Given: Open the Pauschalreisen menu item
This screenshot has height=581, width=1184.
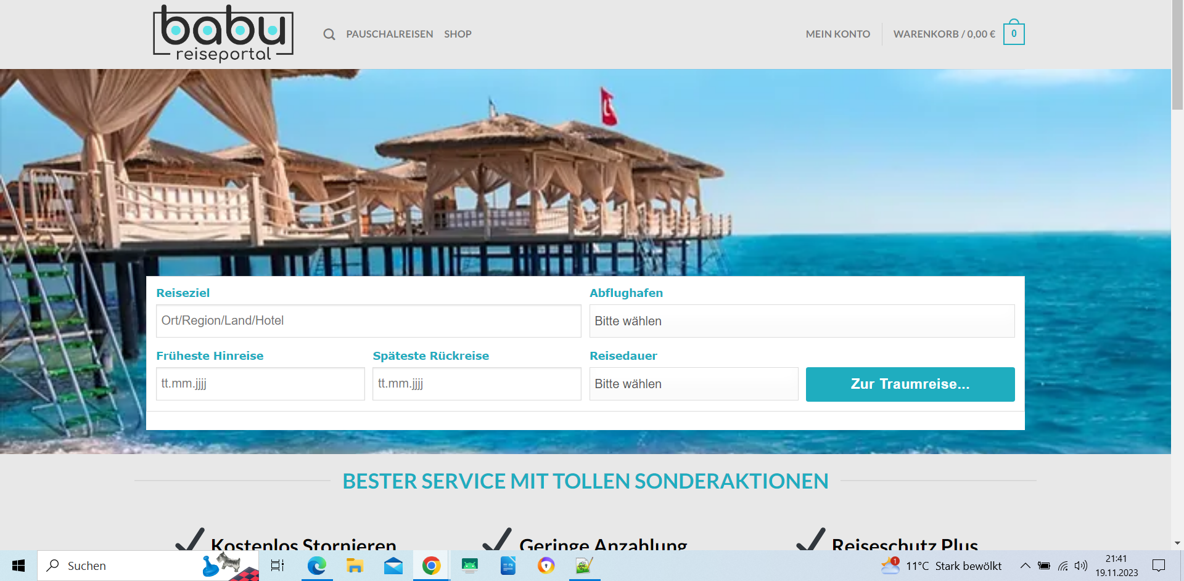Looking at the screenshot, I should 389,35.
